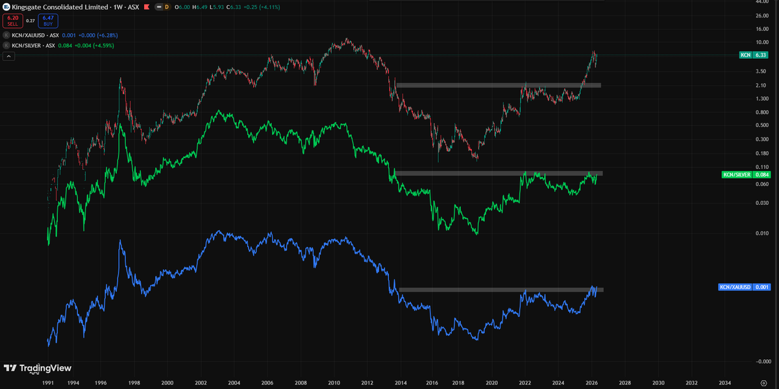Click the KCN/SILVER change value (+4.59%)

(103, 45)
